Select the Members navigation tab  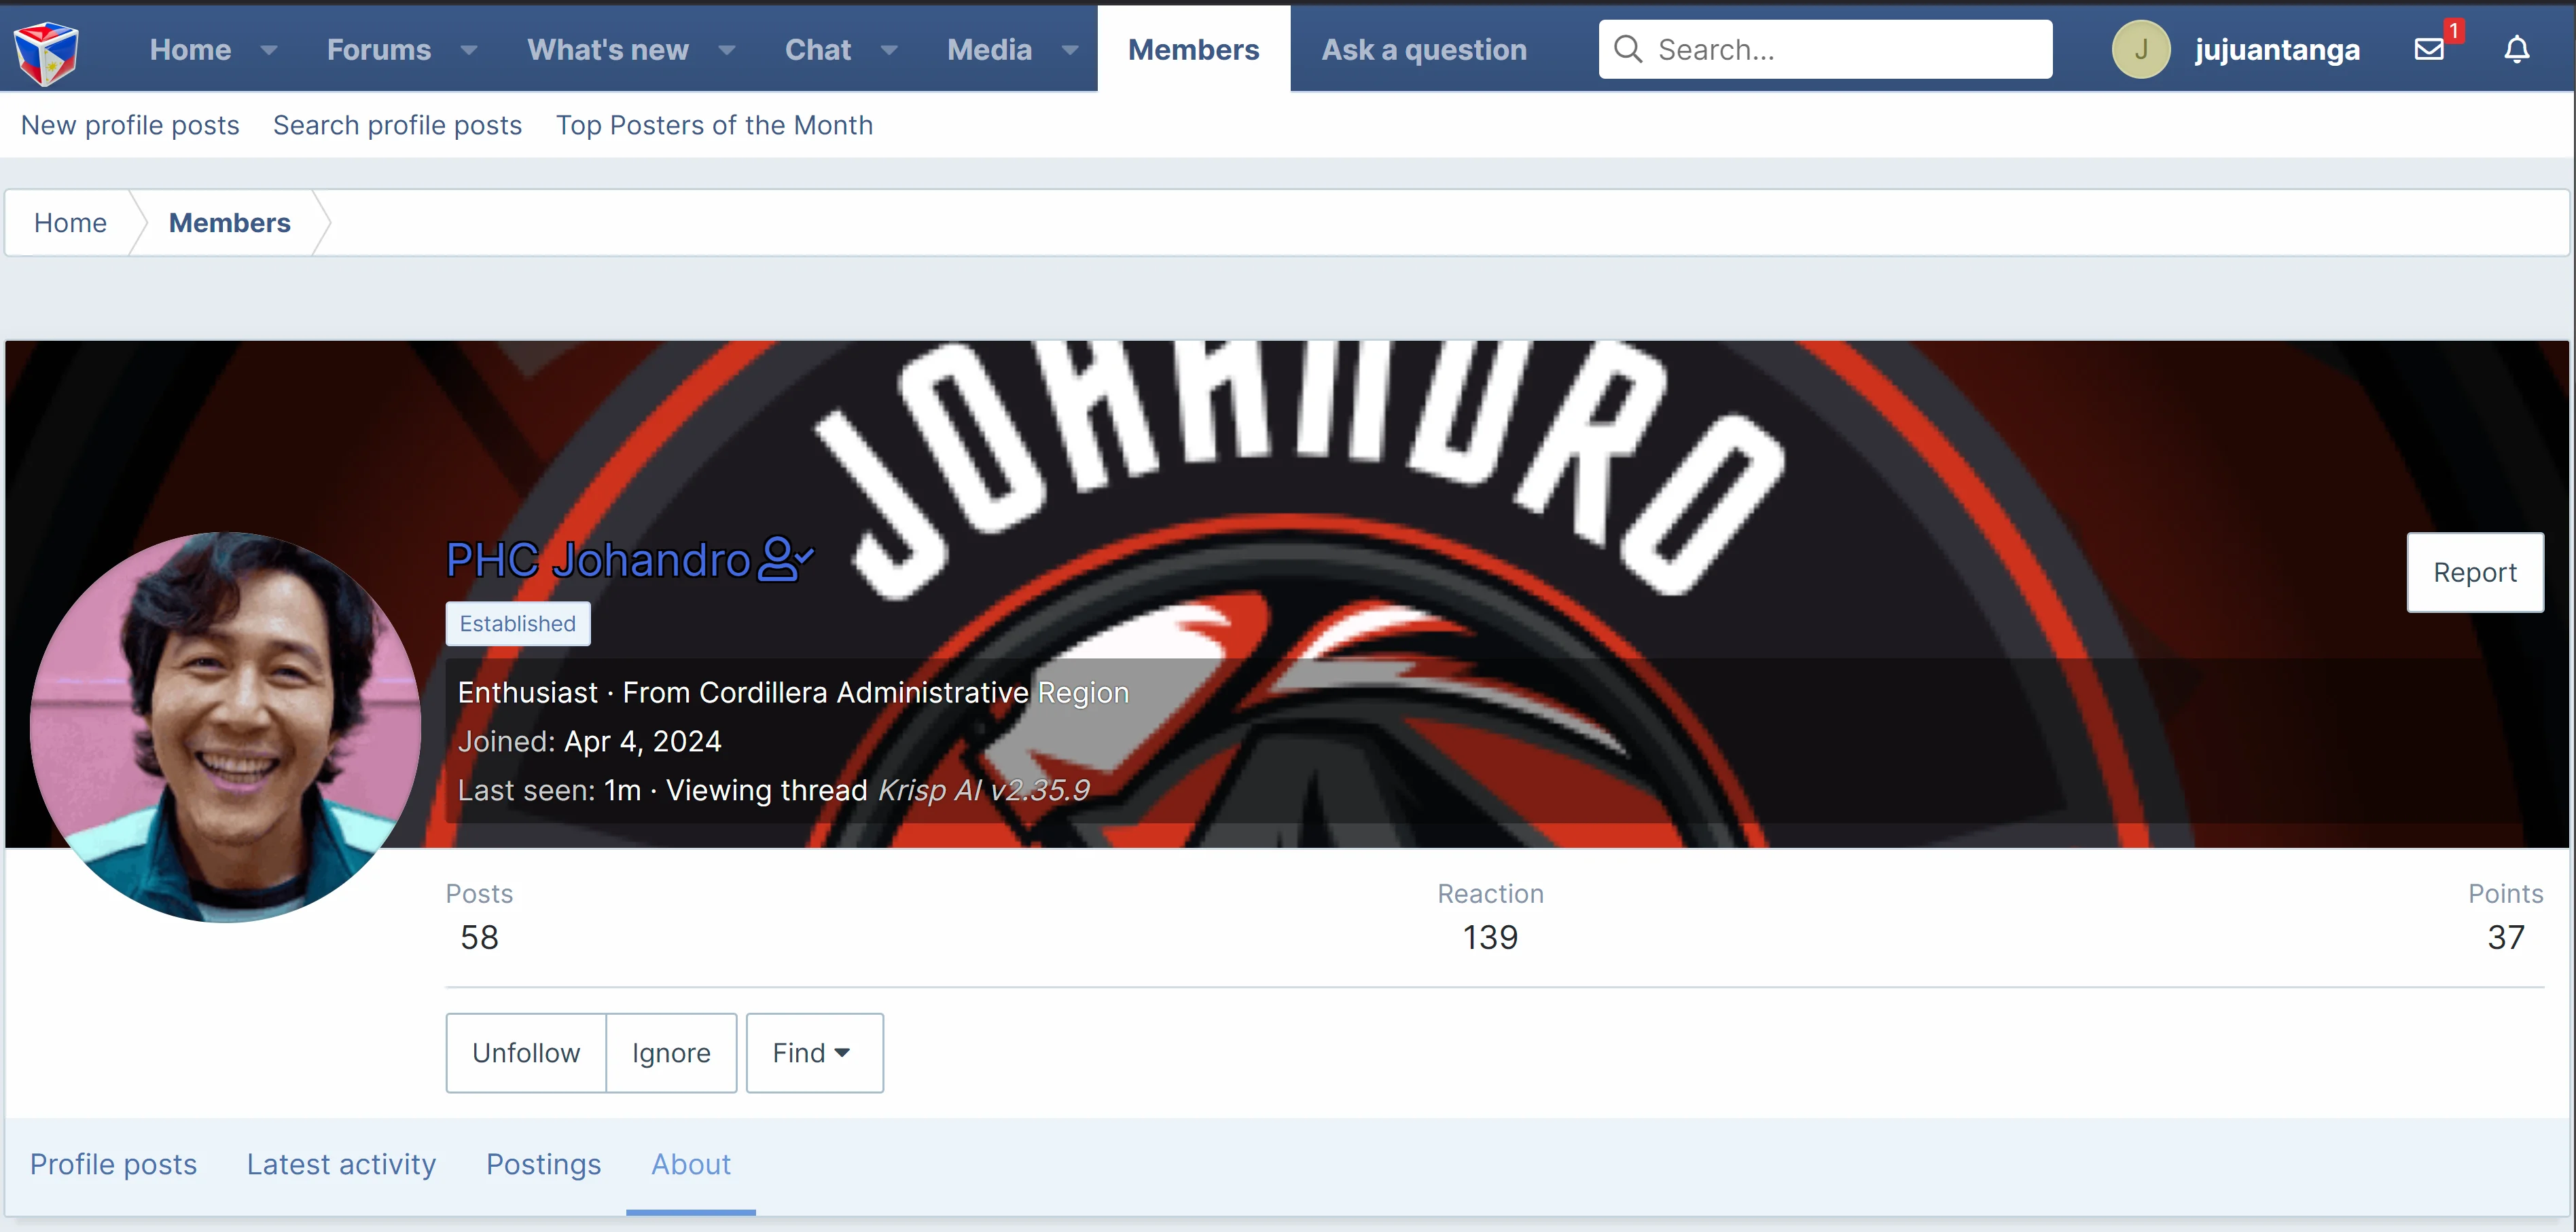(x=1194, y=49)
